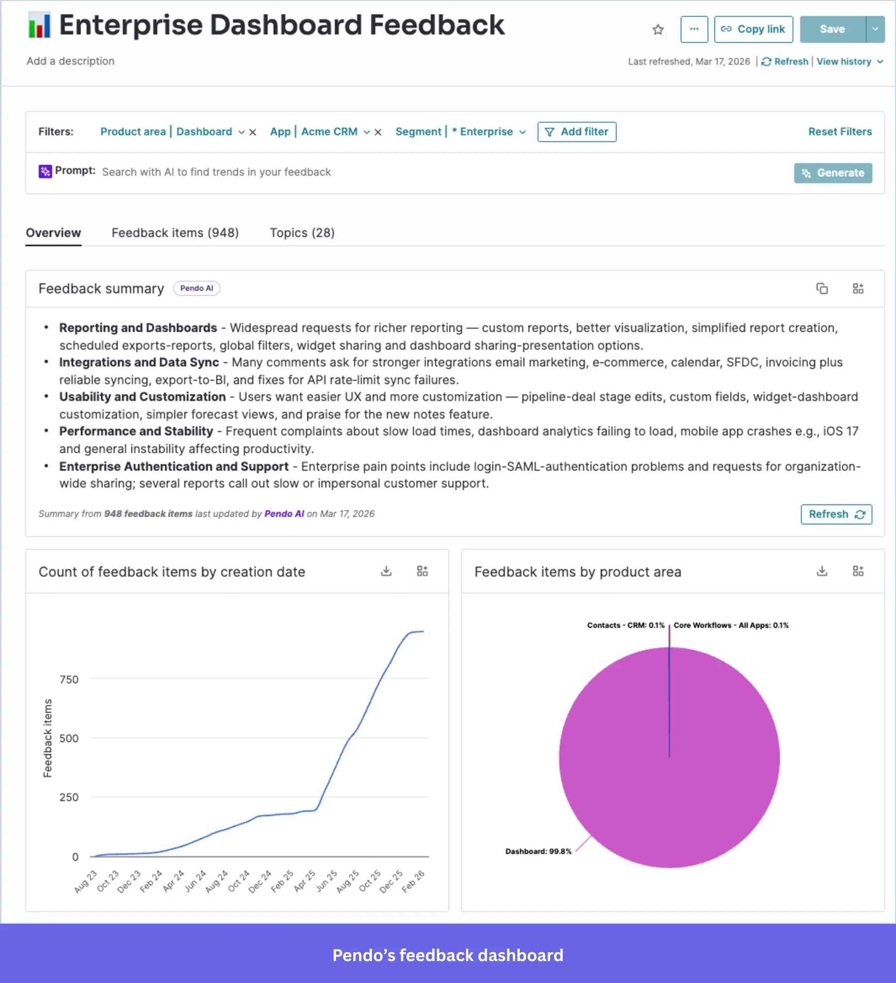Add the feedback summary widget to a dashboard
The width and height of the screenshot is (896, 983).
(x=859, y=289)
